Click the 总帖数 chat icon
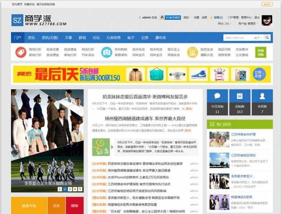This screenshot has height=214, width=282. click(x=240, y=97)
